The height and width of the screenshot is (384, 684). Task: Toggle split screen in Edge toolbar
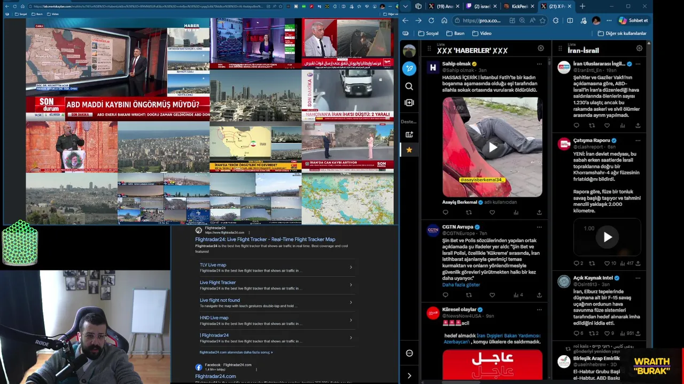570,20
